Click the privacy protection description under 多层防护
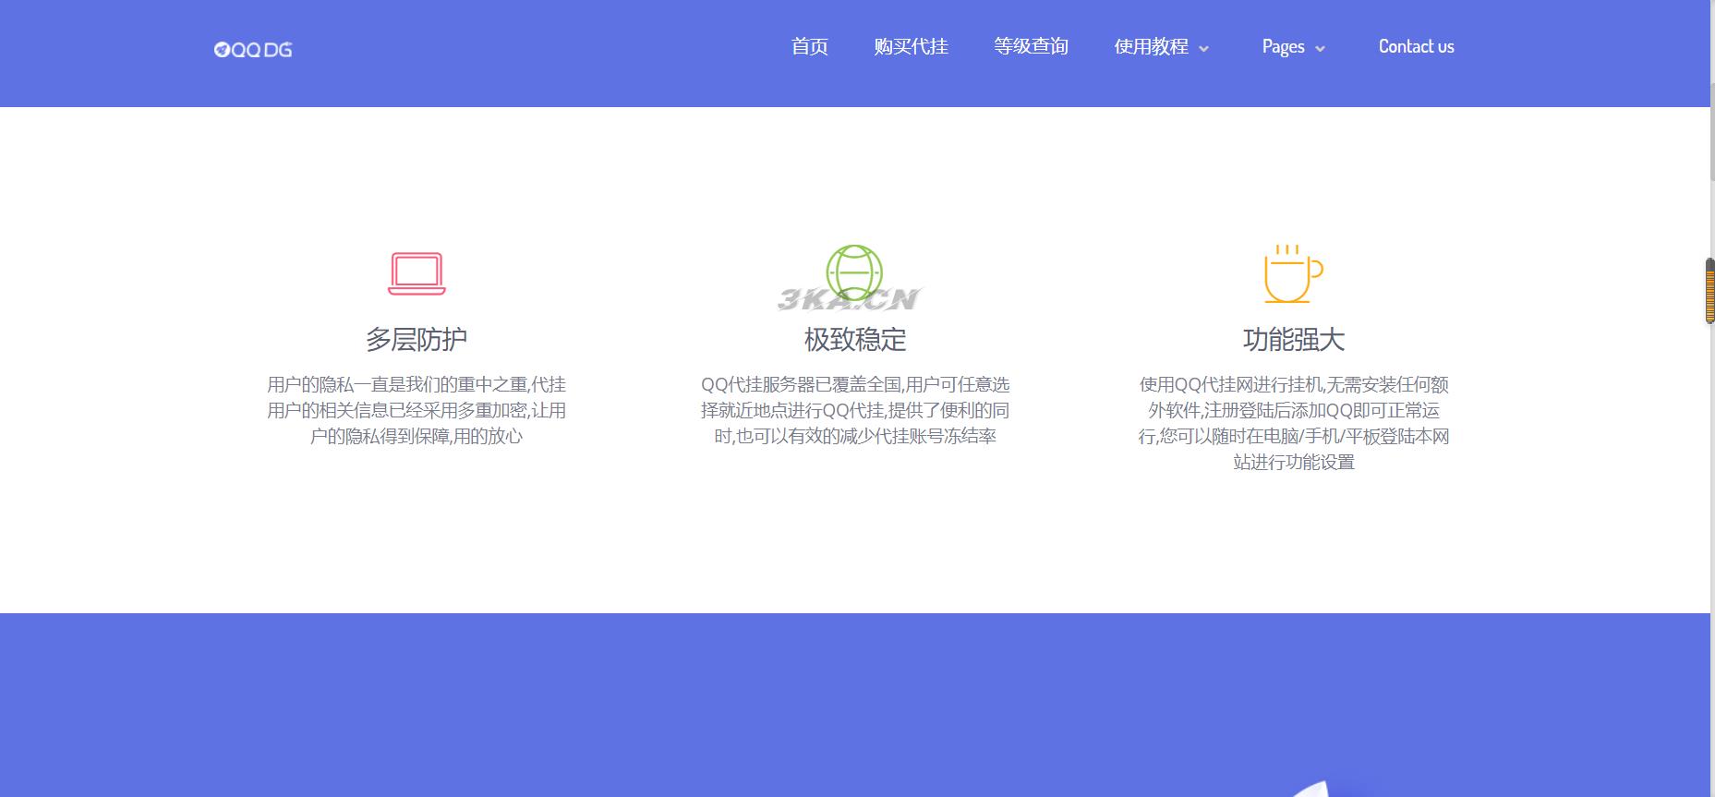 tap(417, 410)
